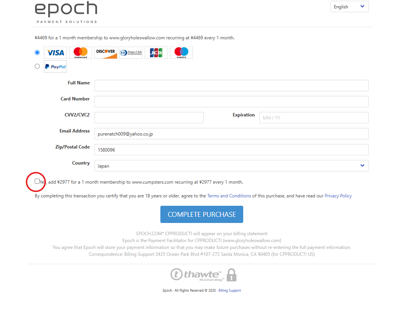Click the JCB card logo

point(156,53)
